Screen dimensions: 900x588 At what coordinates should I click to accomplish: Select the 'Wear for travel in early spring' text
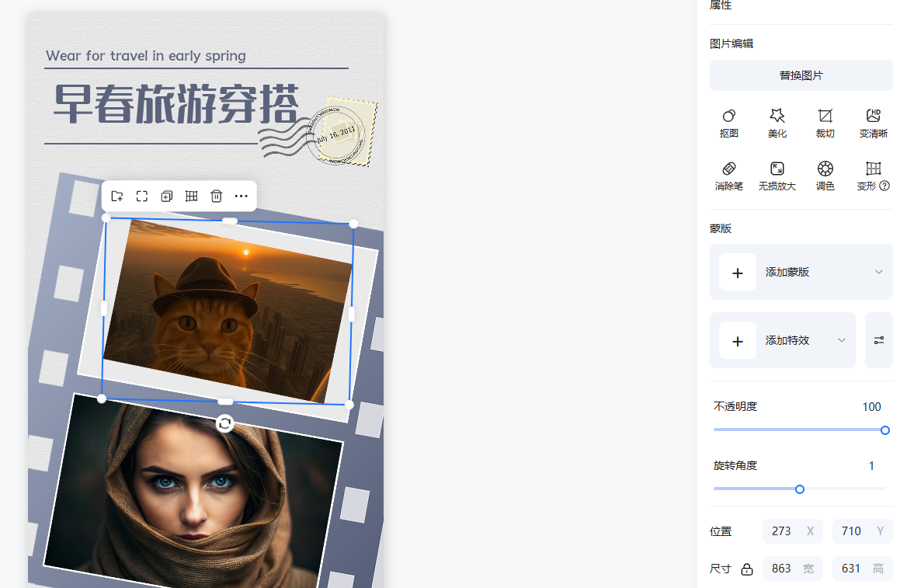(x=146, y=56)
